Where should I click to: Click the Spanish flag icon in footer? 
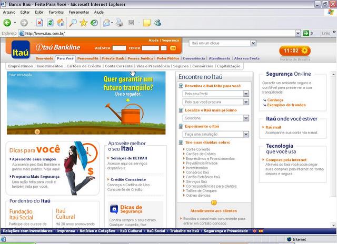pyautogui.click(x=261, y=231)
